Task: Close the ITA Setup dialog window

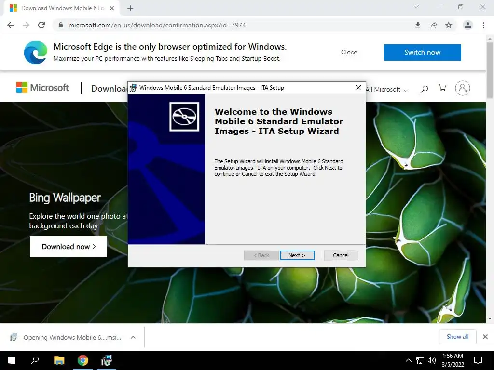Action: [358, 88]
